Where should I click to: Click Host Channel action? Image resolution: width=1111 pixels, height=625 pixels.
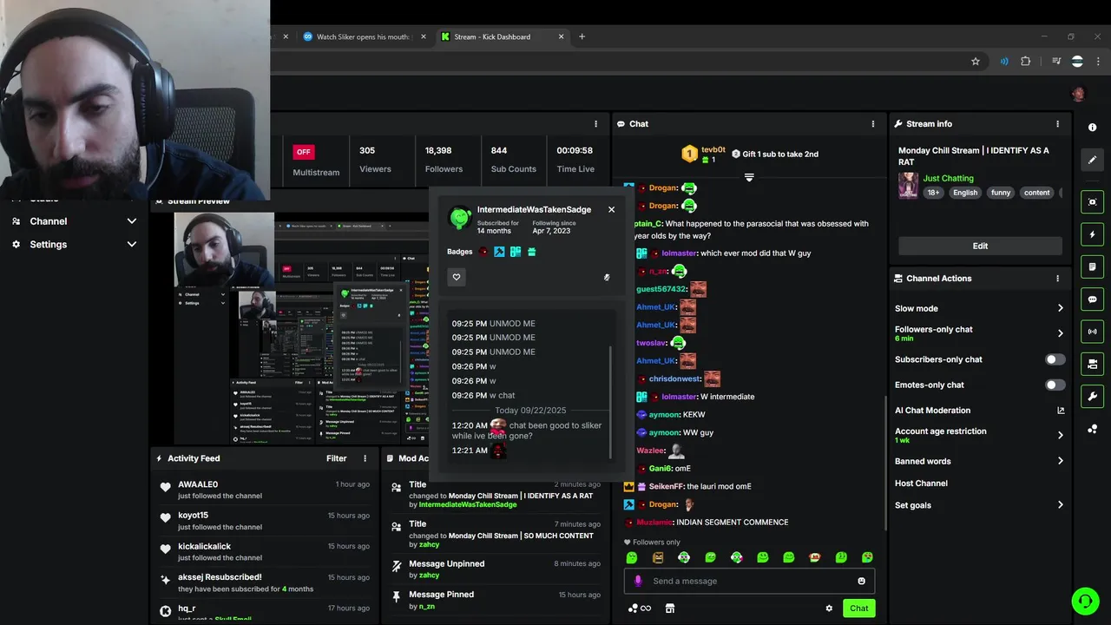pos(921,484)
